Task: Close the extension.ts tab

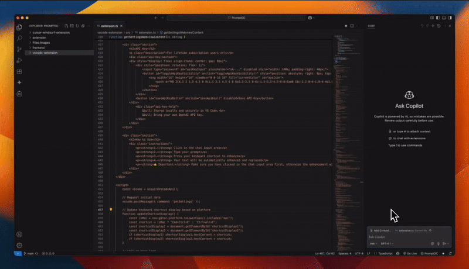Action: click(121, 26)
